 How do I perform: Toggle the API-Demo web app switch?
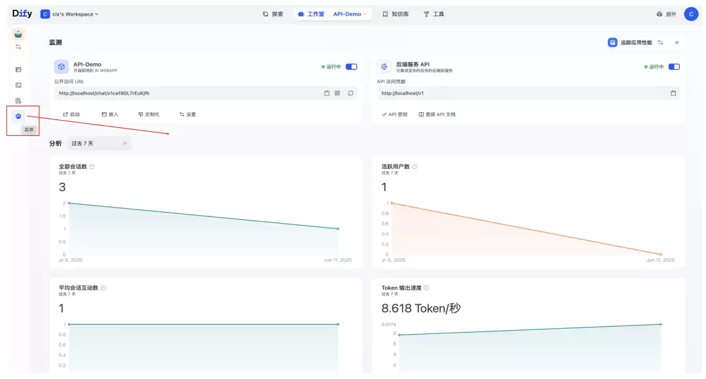click(x=351, y=67)
